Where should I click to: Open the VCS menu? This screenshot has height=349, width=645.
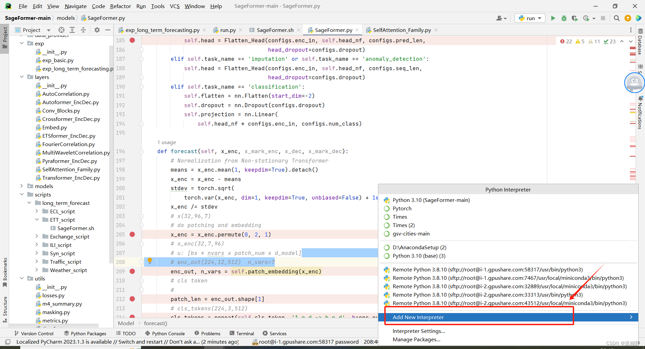[x=175, y=6]
